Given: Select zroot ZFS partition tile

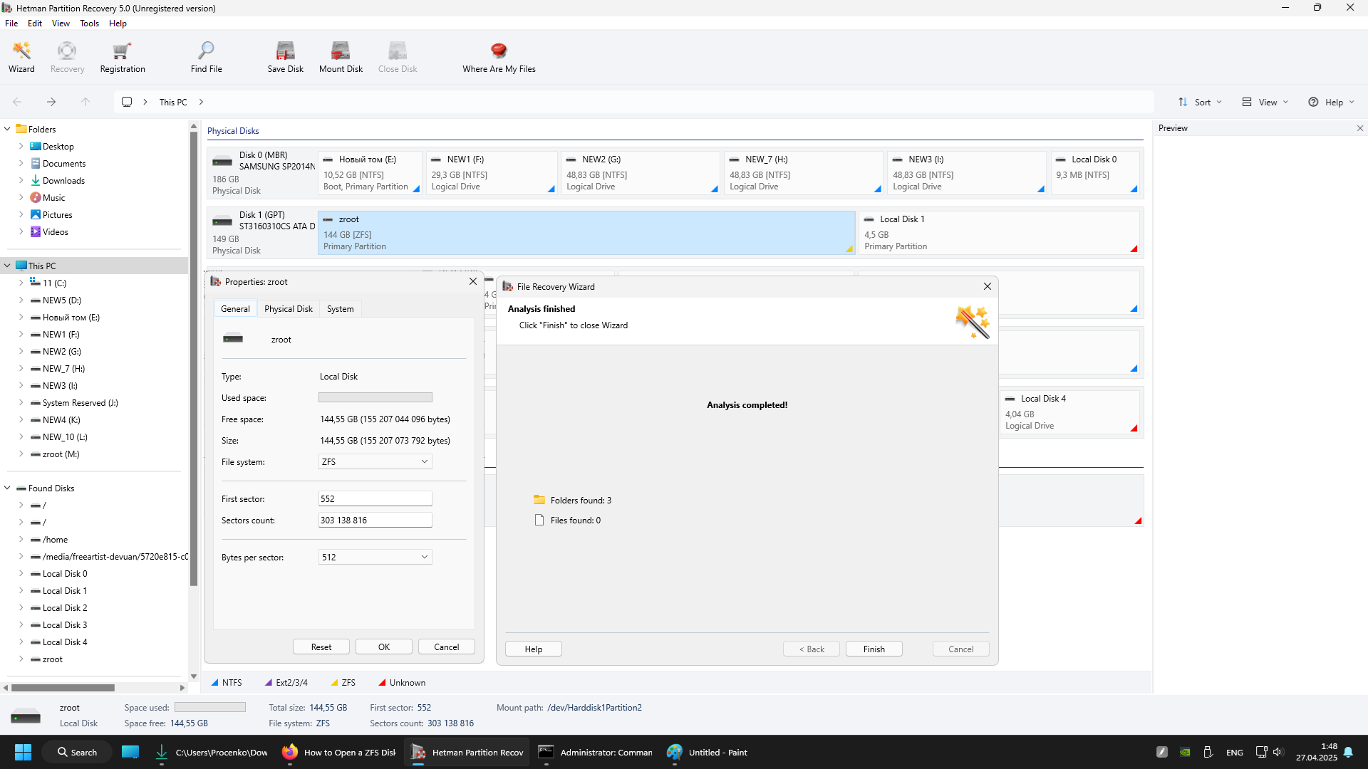Looking at the screenshot, I should click(586, 232).
